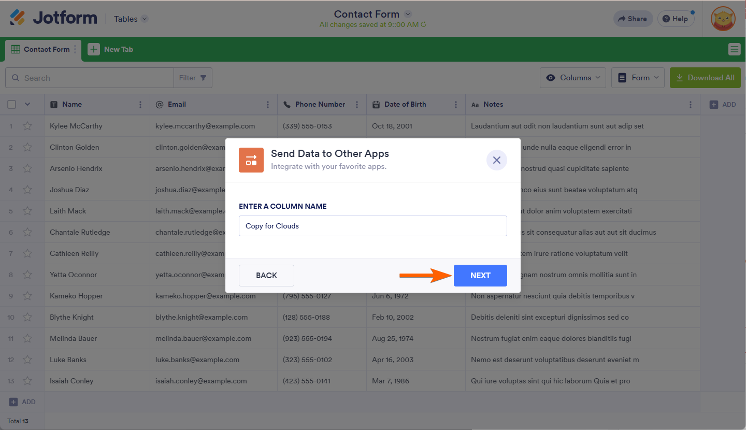The height and width of the screenshot is (430, 746).
Task: Click the (923) 555-0194 phone cell
Action: (322, 338)
